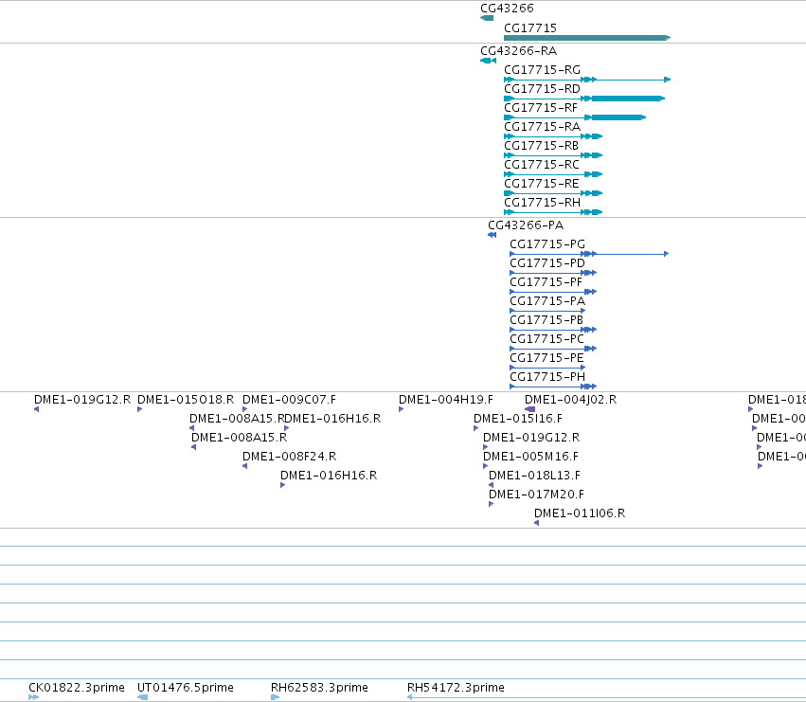
Task: Click the DME1-018L13.F label
Action: 534,476
